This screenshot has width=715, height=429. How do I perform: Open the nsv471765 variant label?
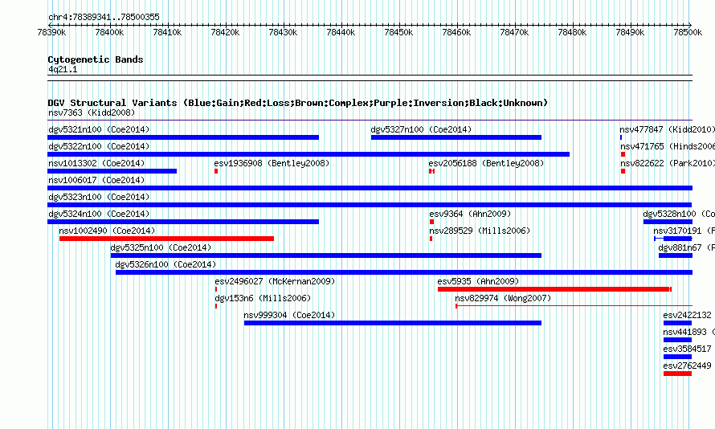pyautogui.click(x=668, y=146)
